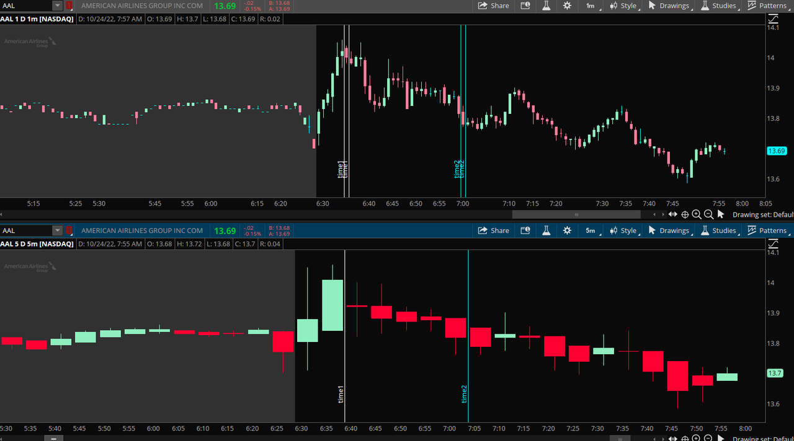Click the AAL 5 D 5m [NASDAQ] label

click(37, 244)
